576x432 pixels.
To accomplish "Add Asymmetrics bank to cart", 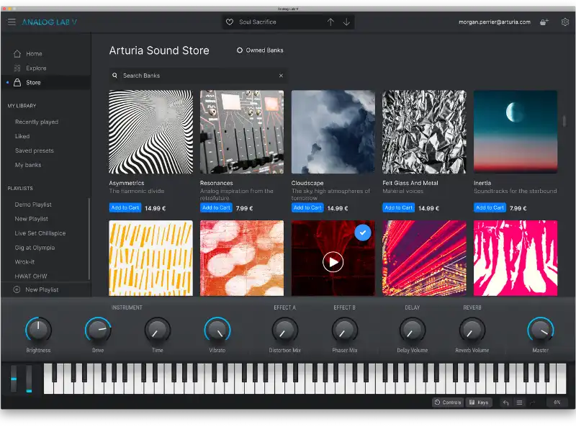I will pyautogui.click(x=125, y=207).
